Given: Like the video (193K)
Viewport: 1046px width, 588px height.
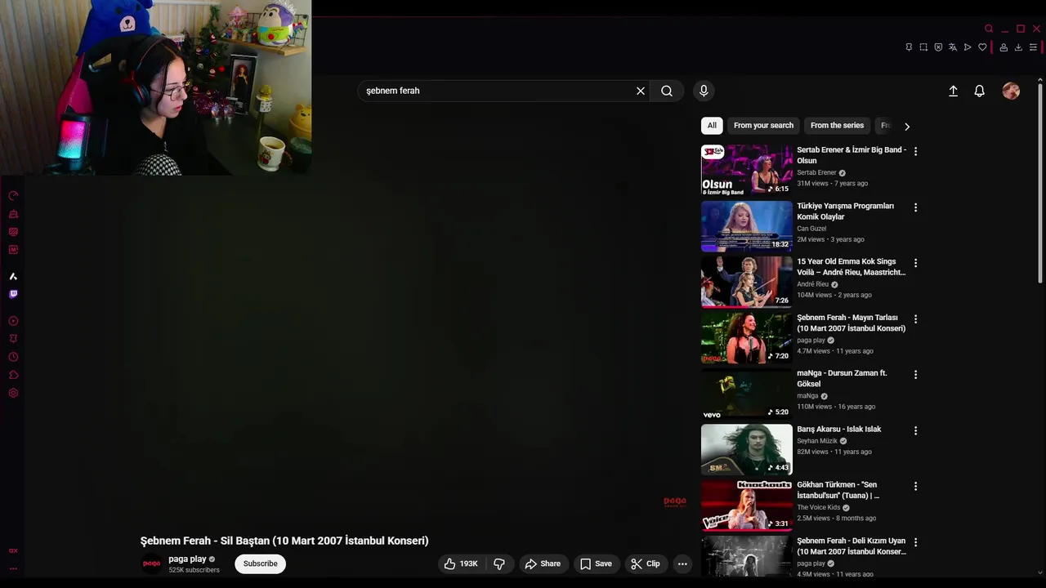Looking at the screenshot, I should [461, 563].
